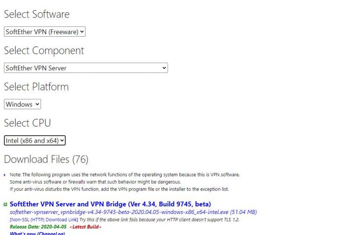342x235 pixels.
Task: Open the Select Software dropdown
Action: pyautogui.click(x=45, y=32)
